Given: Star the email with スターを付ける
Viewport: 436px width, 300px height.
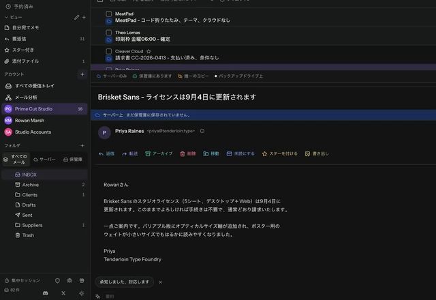Looking at the screenshot, I should [x=280, y=153].
